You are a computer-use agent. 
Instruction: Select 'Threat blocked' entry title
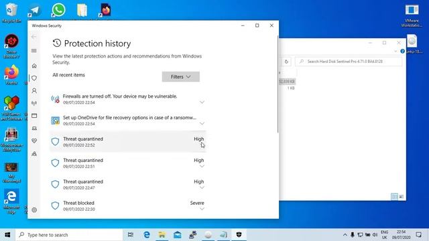point(78,203)
